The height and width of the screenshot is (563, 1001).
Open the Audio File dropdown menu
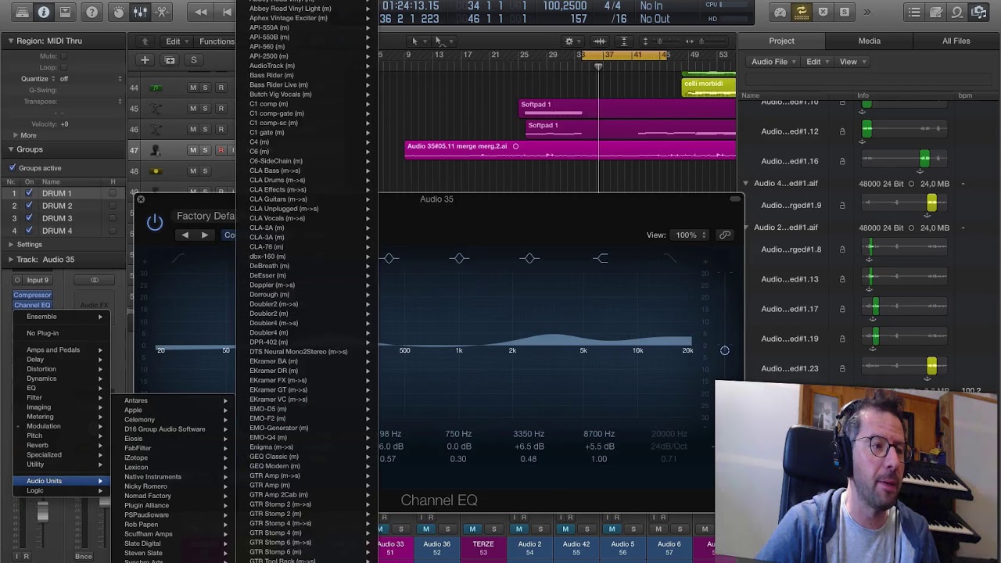click(x=773, y=62)
